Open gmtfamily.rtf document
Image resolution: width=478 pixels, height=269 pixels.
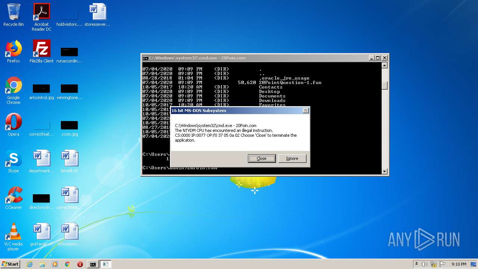[x=41, y=235]
